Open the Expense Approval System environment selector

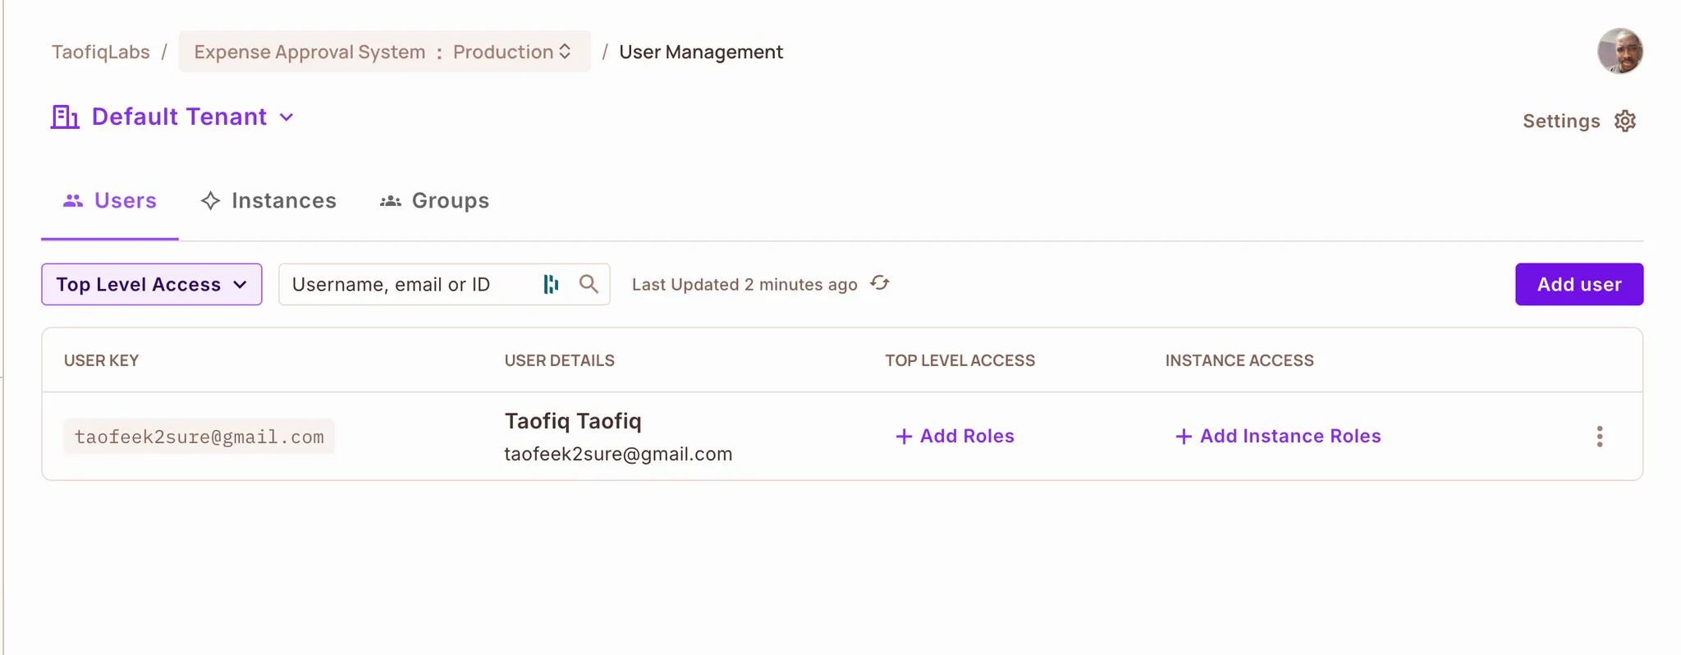pyautogui.click(x=384, y=52)
